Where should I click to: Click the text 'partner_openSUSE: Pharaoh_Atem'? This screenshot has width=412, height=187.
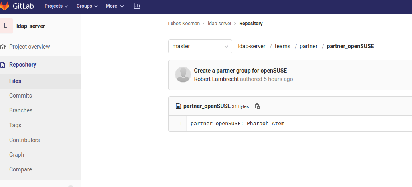click(x=238, y=124)
